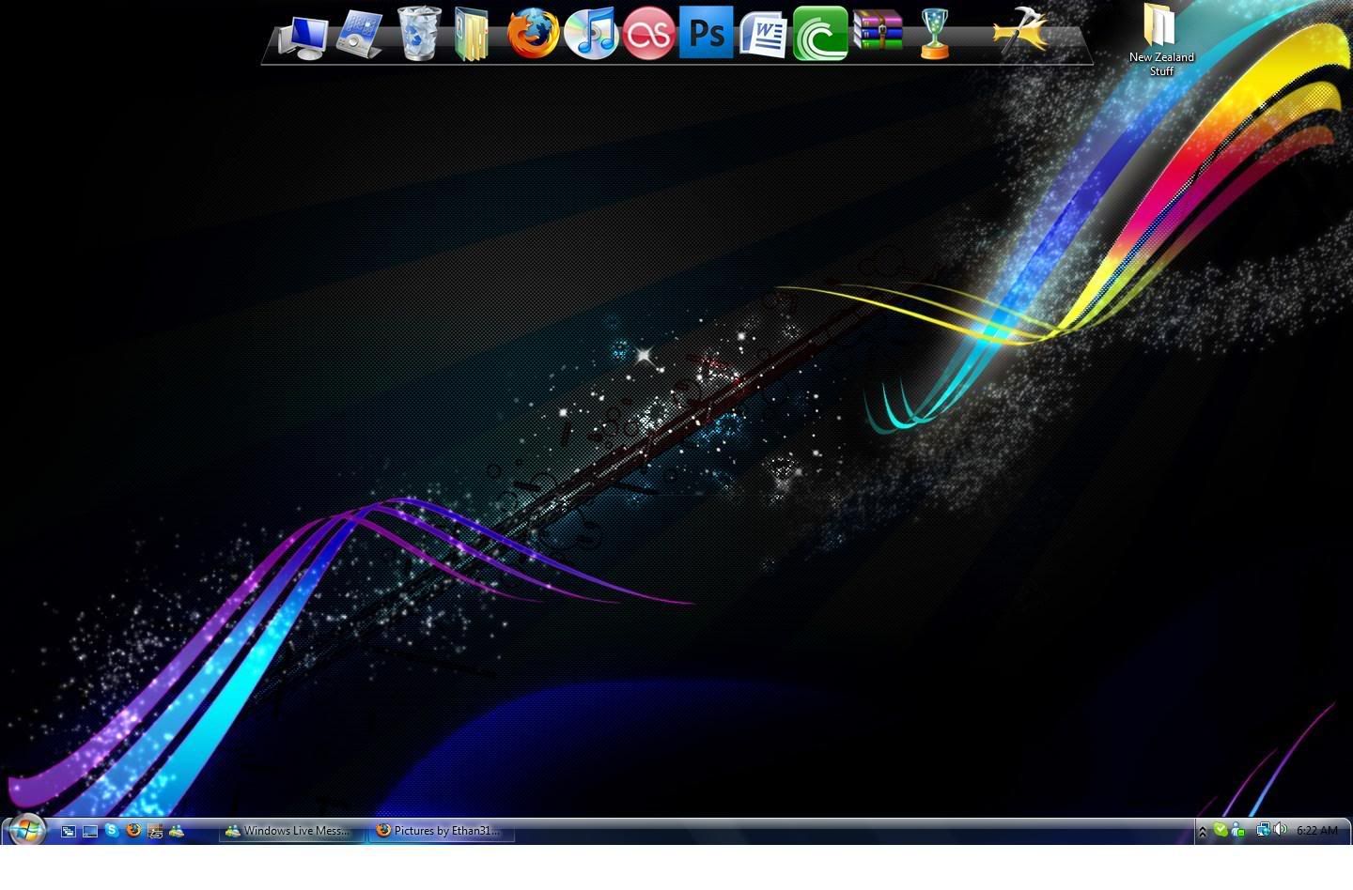Open the Messenger status tray icon
1353x890 pixels.
point(1237,830)
